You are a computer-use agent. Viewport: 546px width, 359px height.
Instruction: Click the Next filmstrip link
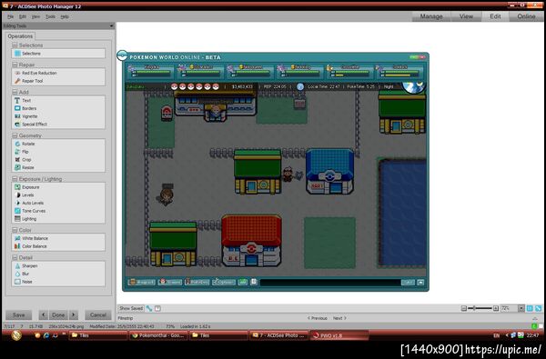339,318
